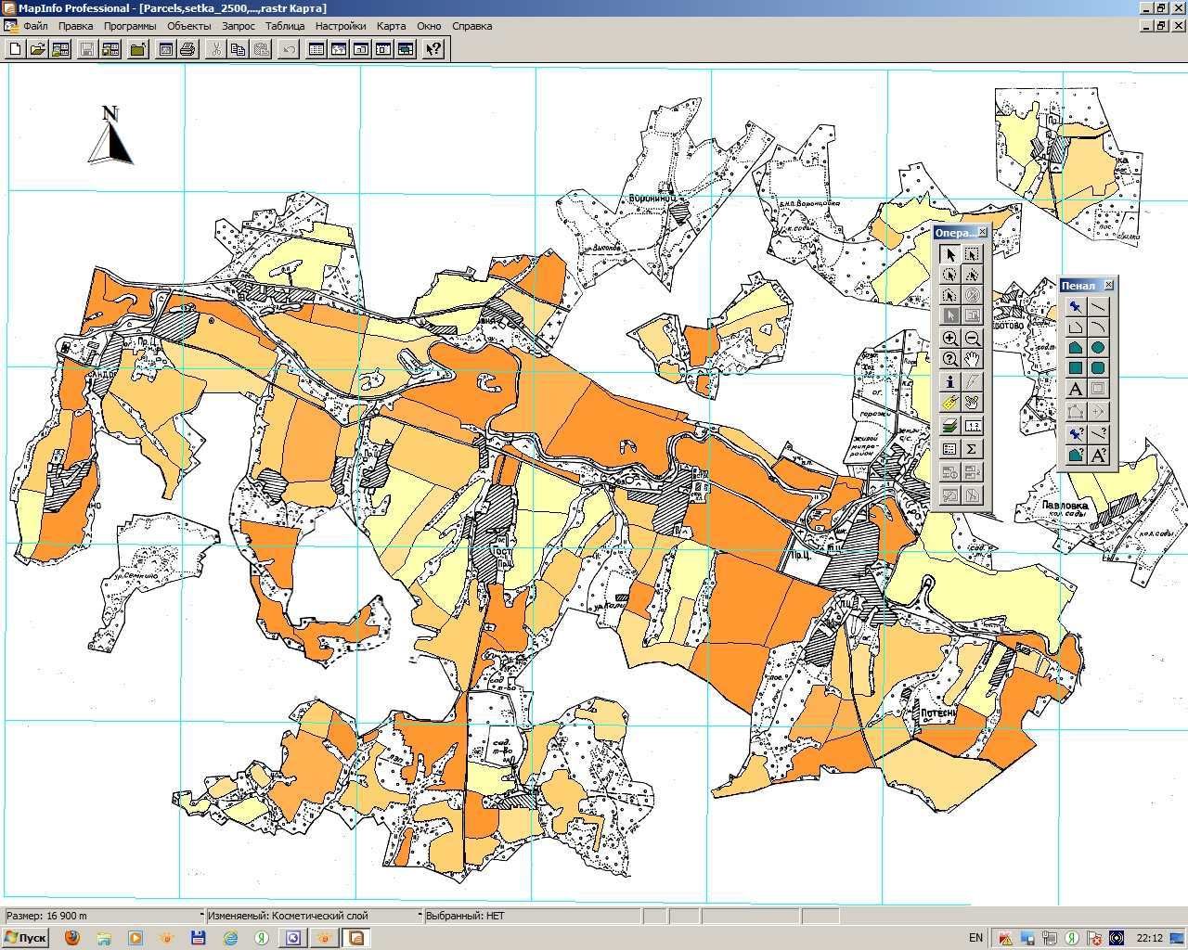Viewport: 1188px width, 950px height.
Task: Select the Zoom Out tool
Action: 972,339
